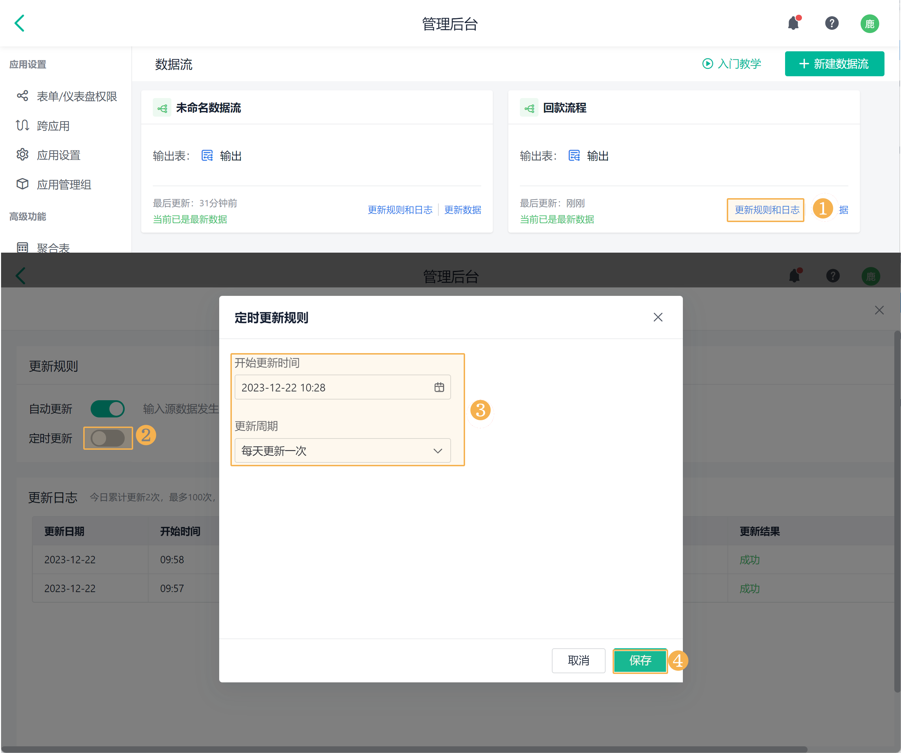Click the 开始更新时间 date input
The image size is (901, 753).
[x=335, y=388]
